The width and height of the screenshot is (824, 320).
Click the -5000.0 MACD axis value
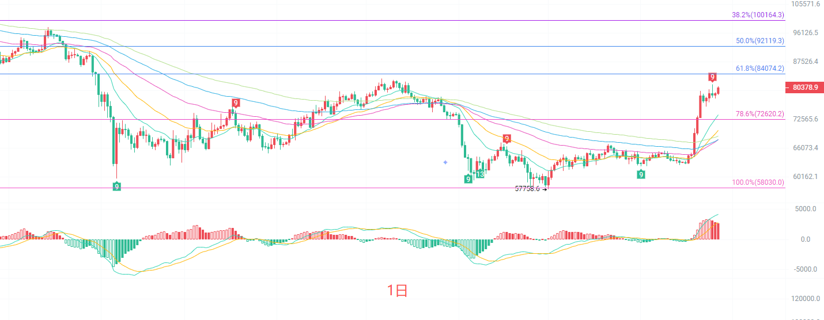coord(805,269)
